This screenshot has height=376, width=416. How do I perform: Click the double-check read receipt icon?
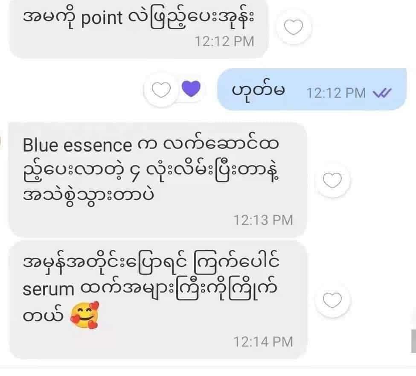click(x=382, y=93)
